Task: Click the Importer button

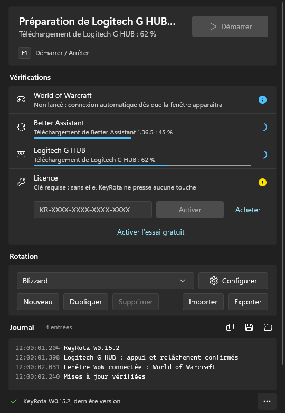Action: pyautogui.click(x=203, y=302)
